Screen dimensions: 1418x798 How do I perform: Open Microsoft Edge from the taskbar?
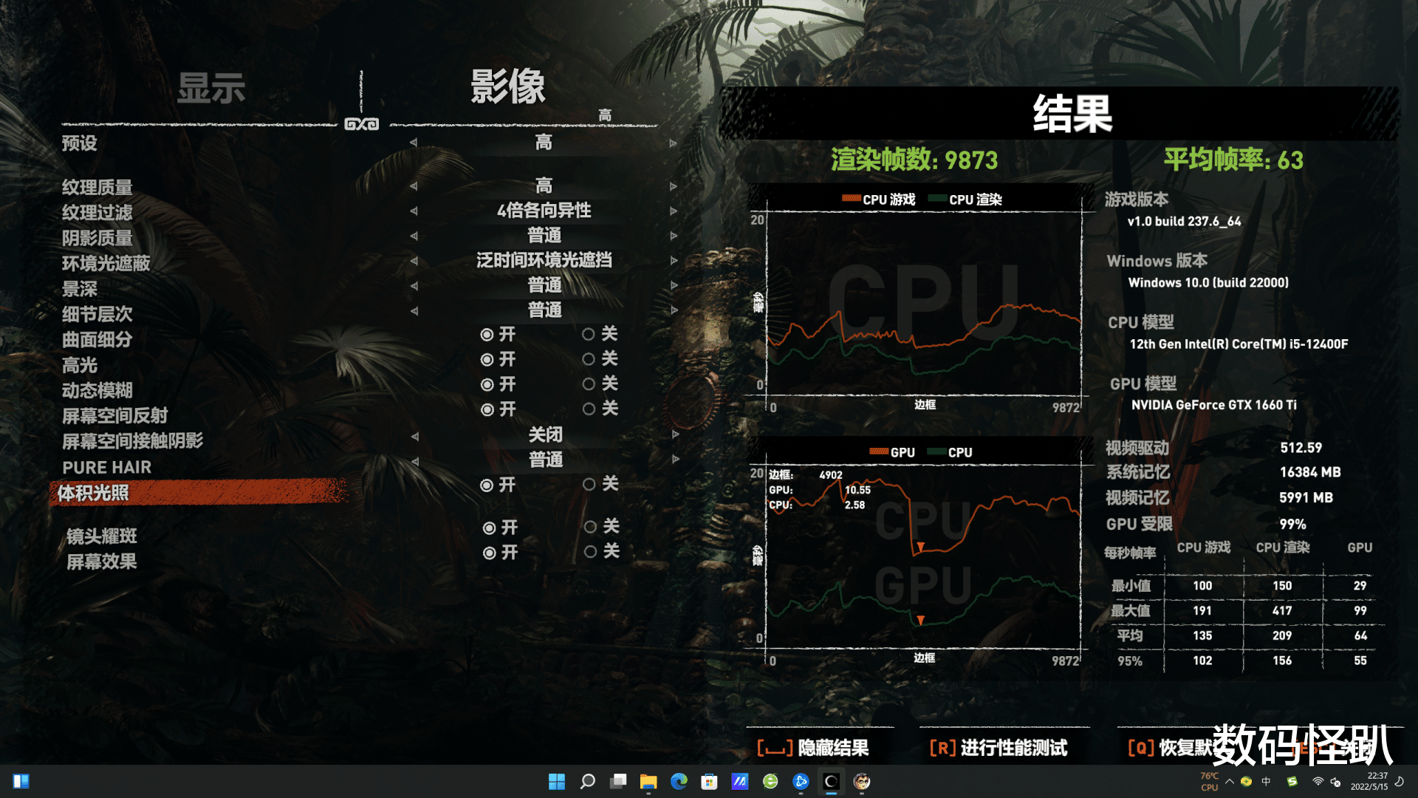(x=679, y=782)
